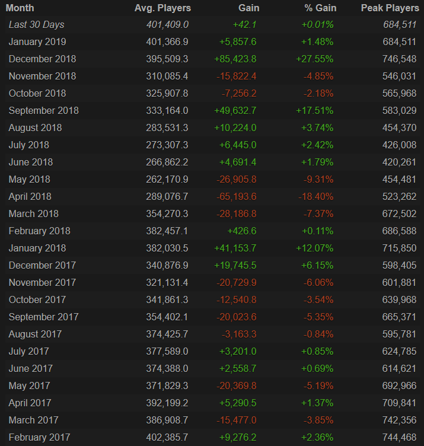Image resolution: width=424 pixels, height=446 pixels.
Task: Select the January 2018 month cell
Action: click(37, 248)
